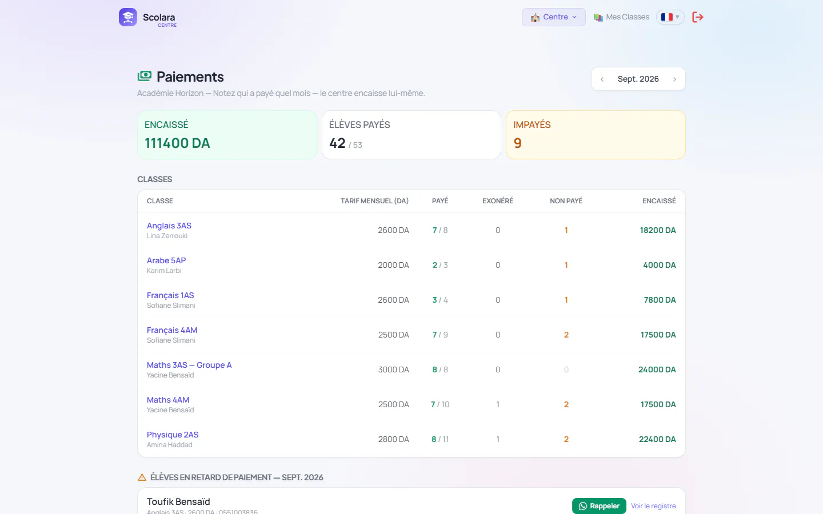Click the 18200 DA amount for Anglais 3AS
The image size is (823, 514).
[x=658, y=230]
